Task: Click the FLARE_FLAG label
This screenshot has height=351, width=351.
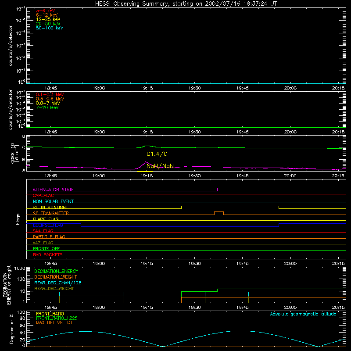Action: pyautogui.click(x=46, y=219)
